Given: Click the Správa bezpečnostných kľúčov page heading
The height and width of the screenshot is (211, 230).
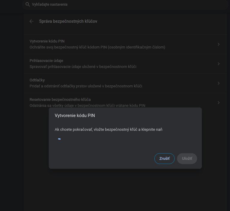Looking at the screenshot, I should coord(68,21).
